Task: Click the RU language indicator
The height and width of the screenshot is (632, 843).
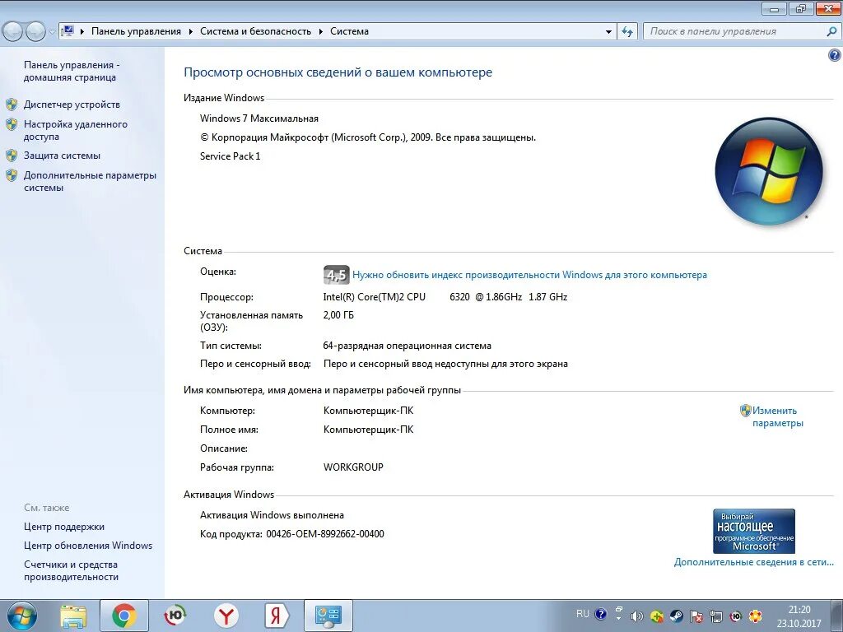Action: click(x=582, y=614)
